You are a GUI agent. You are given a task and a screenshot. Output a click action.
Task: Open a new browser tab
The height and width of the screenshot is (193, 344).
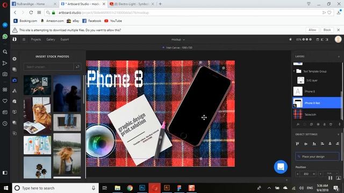point(160,4)
